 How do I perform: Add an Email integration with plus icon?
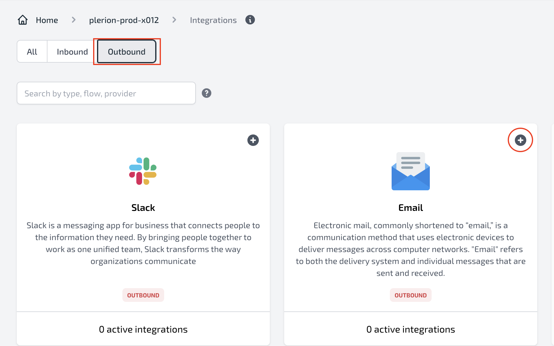pos(521,140)
